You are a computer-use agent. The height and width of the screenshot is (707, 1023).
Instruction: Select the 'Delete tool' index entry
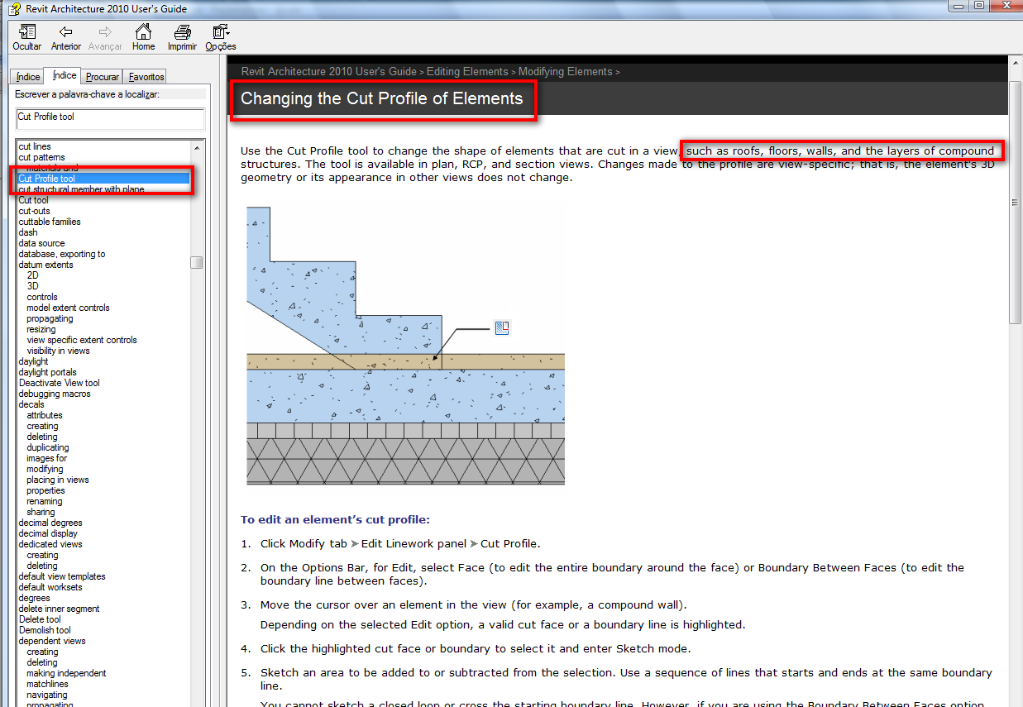tap(40, 619)
